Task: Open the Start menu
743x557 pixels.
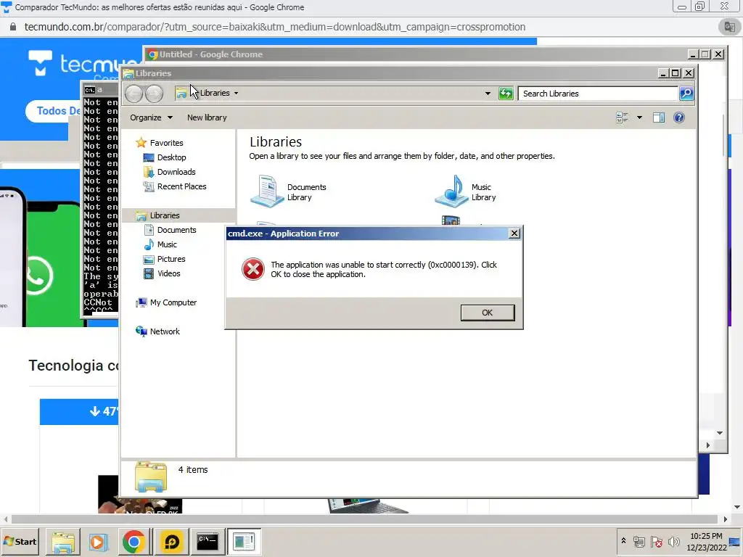Action: pyautogui.click(x=20, y=541)
